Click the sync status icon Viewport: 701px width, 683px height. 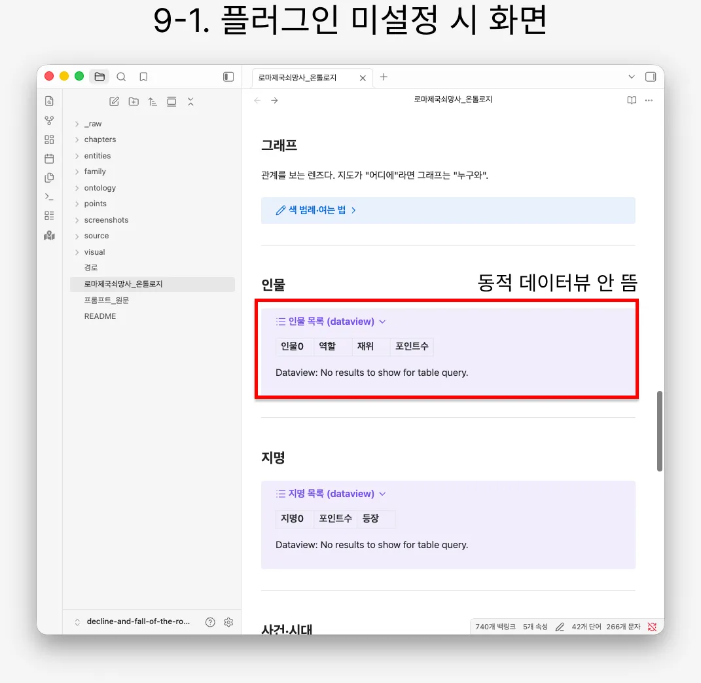click(x=653, y=627)
